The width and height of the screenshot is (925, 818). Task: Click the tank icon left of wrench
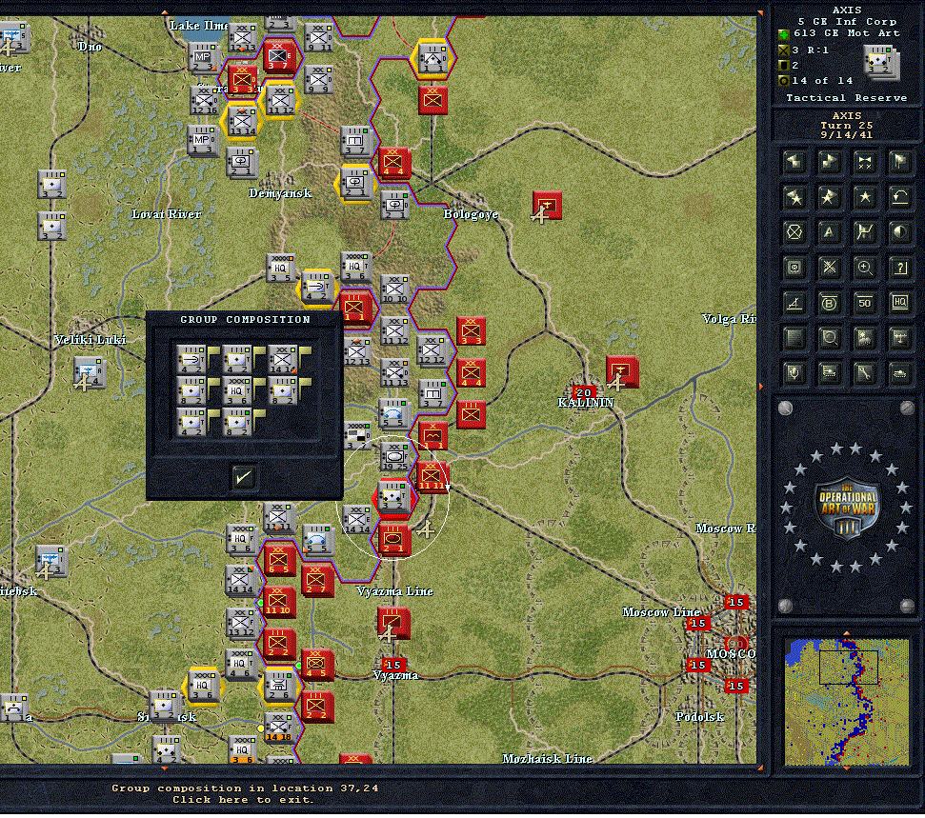pos(830,374)
